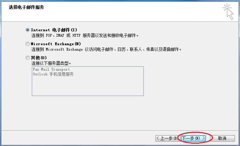
Task: Select Fax Mail Transport in server list
Action: (51, 70)
